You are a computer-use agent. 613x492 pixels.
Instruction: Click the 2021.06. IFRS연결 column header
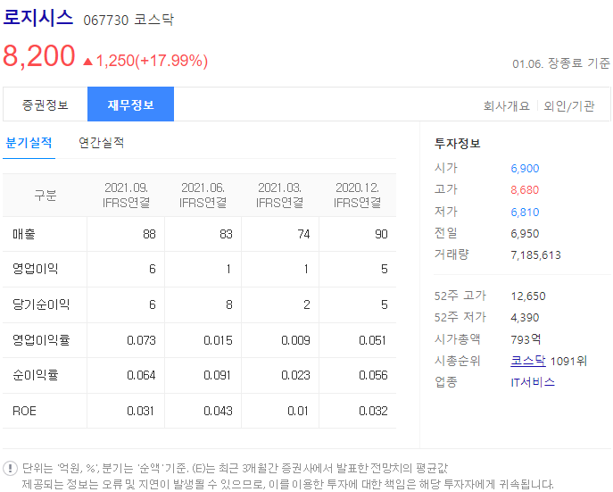[x=203, y=195]
